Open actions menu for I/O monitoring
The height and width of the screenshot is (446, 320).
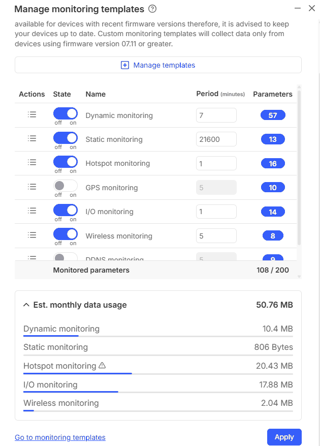[32, 211]
